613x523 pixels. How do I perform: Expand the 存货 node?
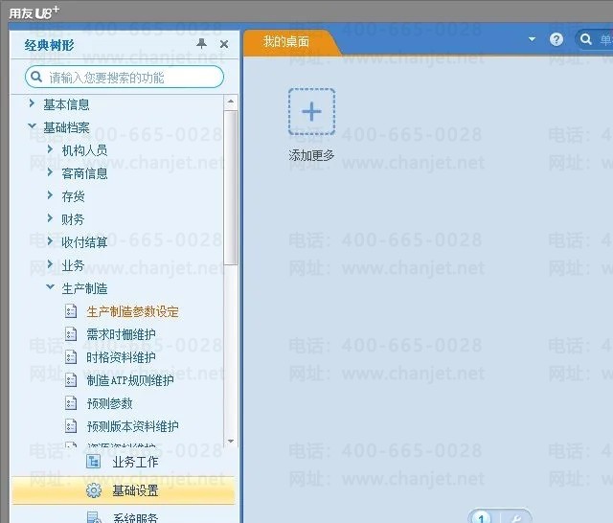(50, 195)
